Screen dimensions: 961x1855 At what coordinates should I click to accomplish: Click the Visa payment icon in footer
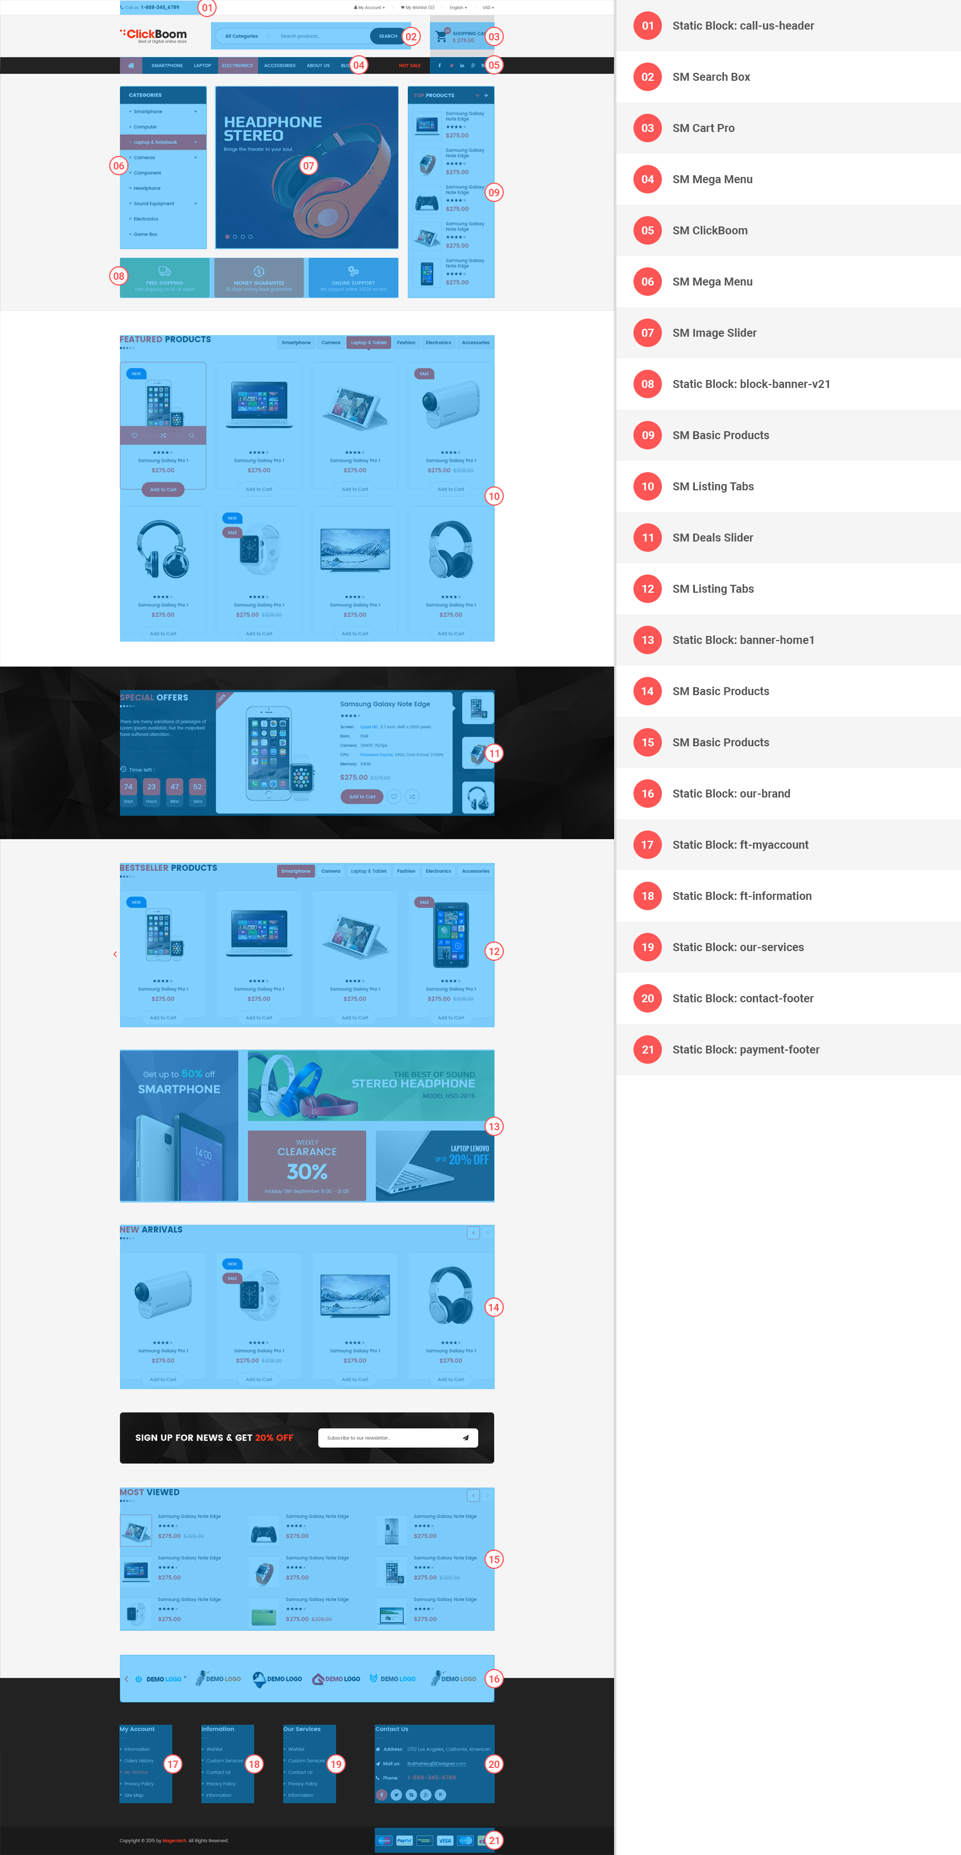[x=445, y=1841]
